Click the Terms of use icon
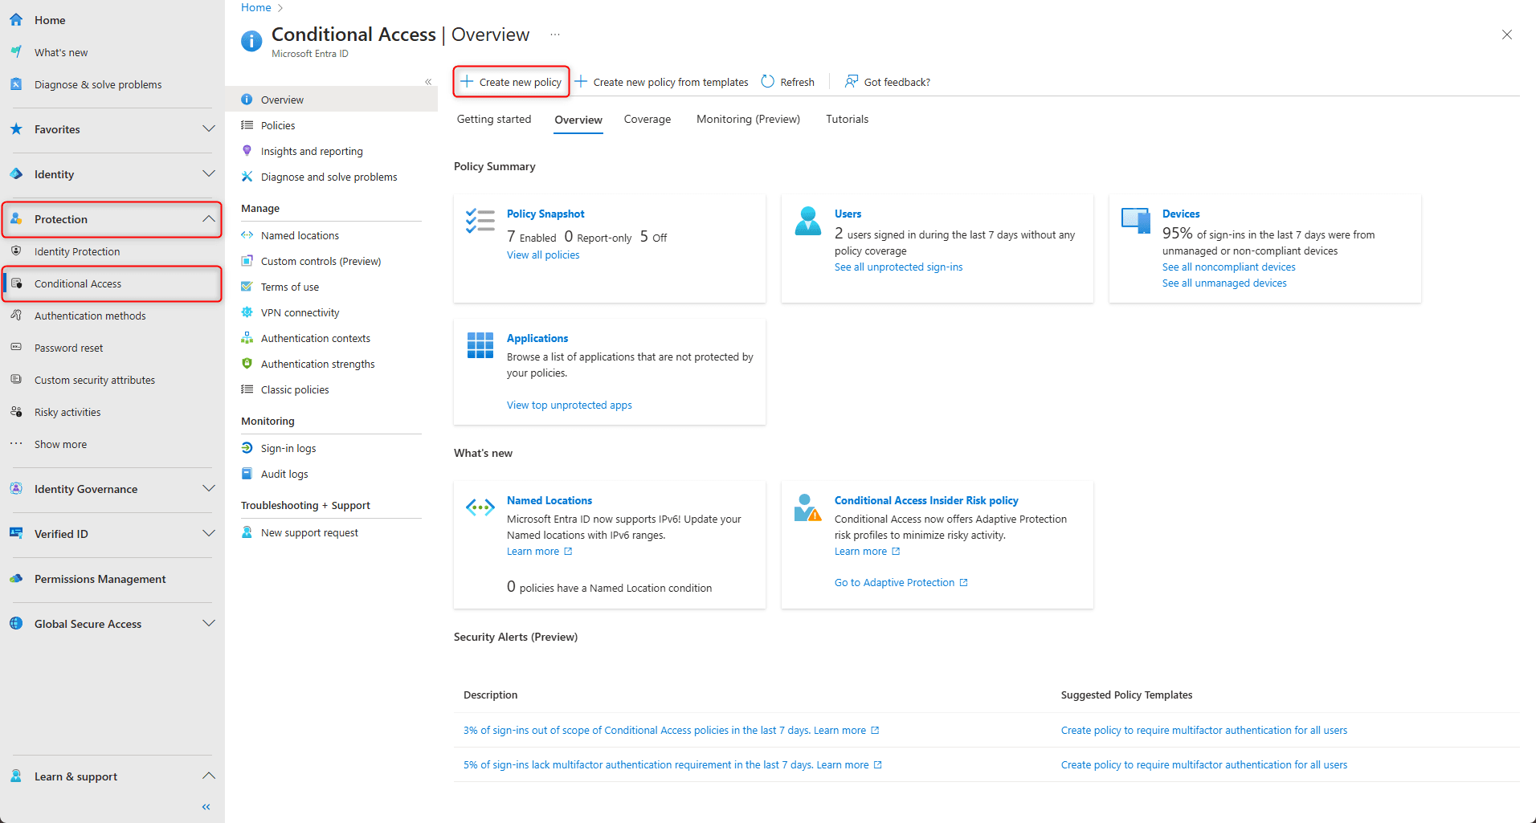 point(247,287)
